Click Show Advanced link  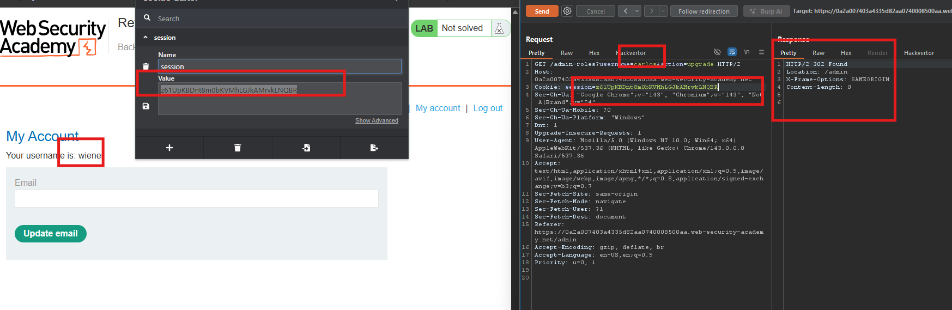point(377,120)
